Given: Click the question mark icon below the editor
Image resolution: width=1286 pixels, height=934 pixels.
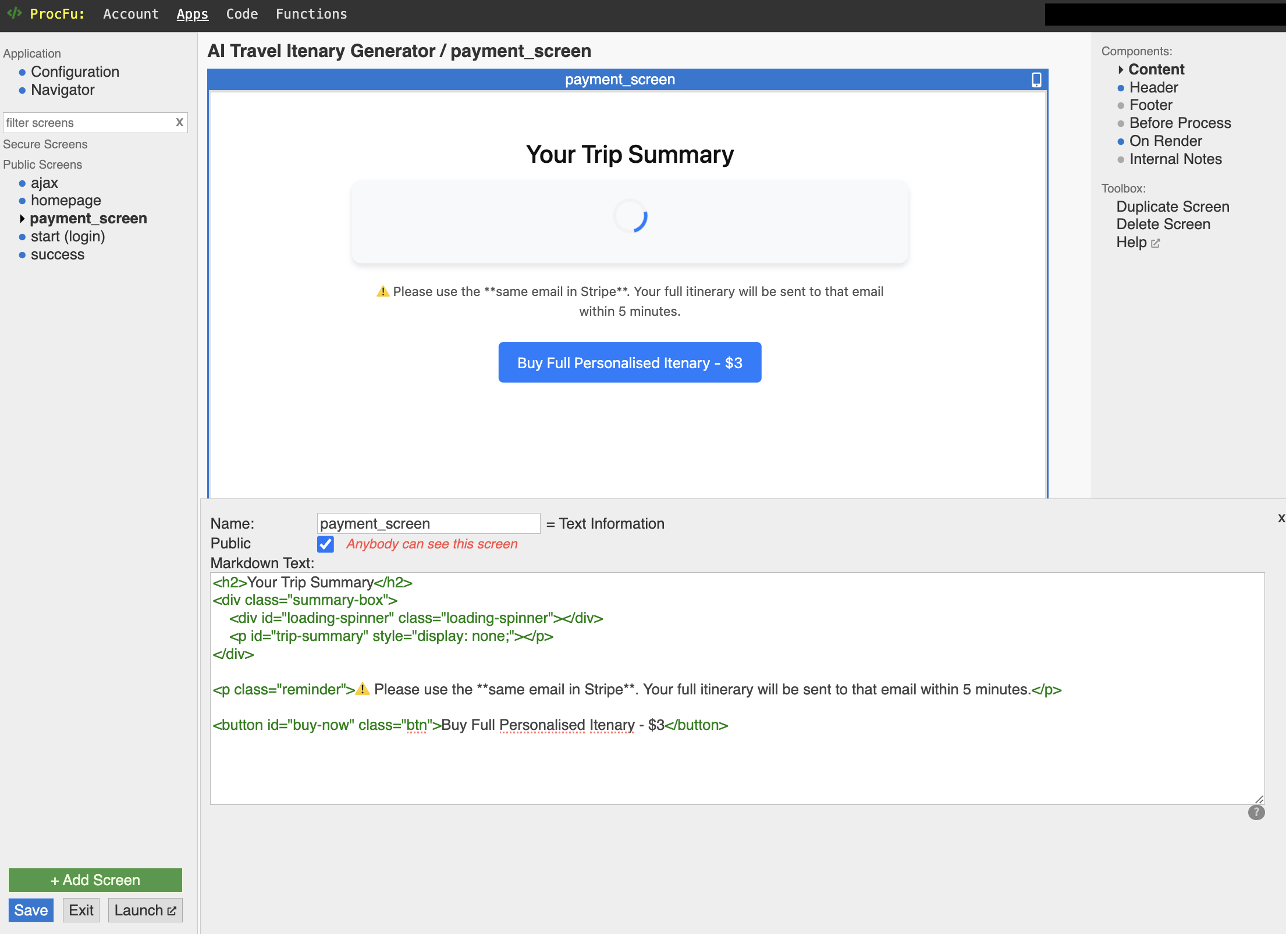Looking at the screenshot, I should coord(1256,812).
